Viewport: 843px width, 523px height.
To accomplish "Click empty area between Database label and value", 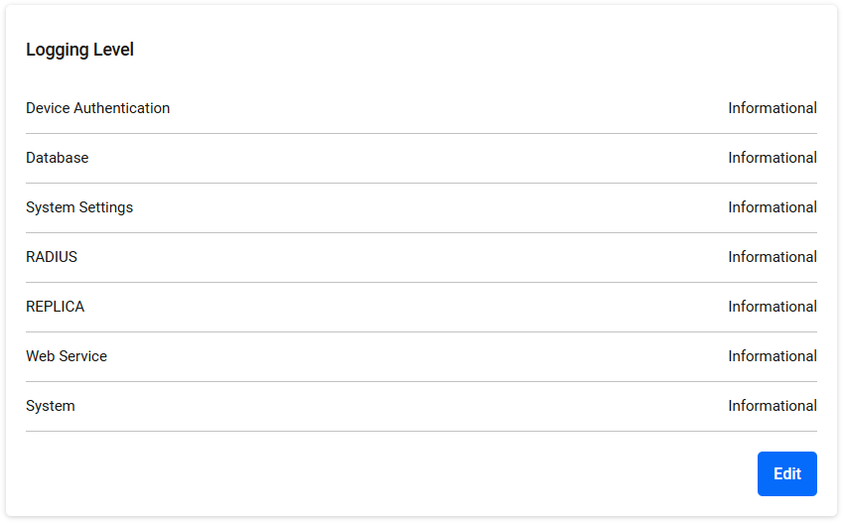I will click(409, 158).
